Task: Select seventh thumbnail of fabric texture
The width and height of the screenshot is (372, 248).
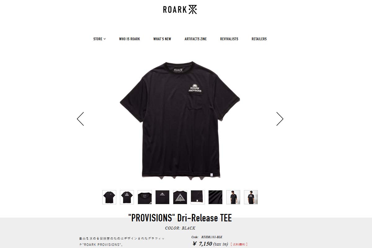Action: pos(215,197)
